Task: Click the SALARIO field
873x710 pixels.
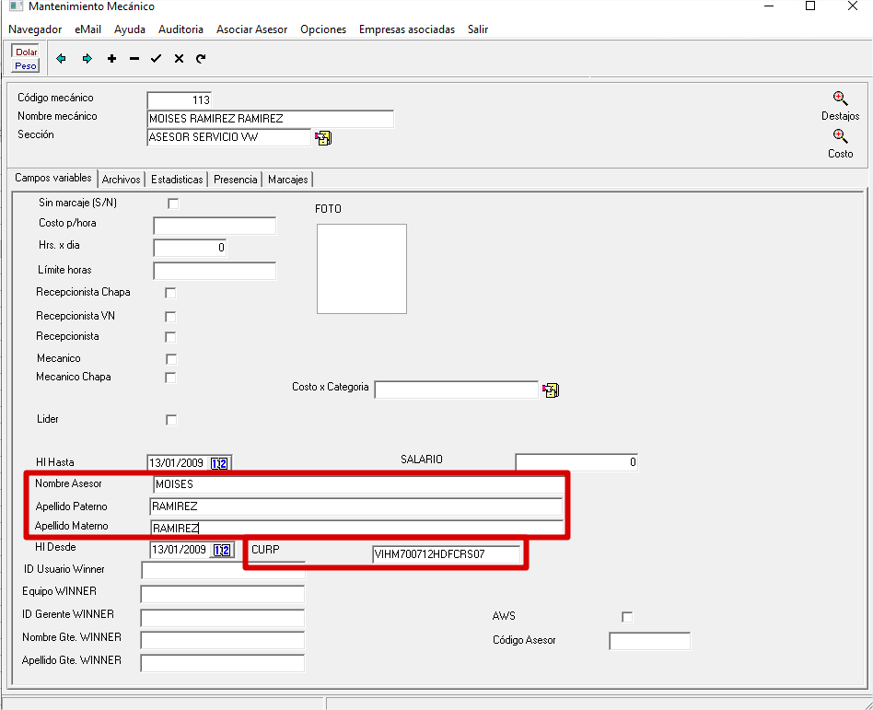Action: click(x=576, y=462)
